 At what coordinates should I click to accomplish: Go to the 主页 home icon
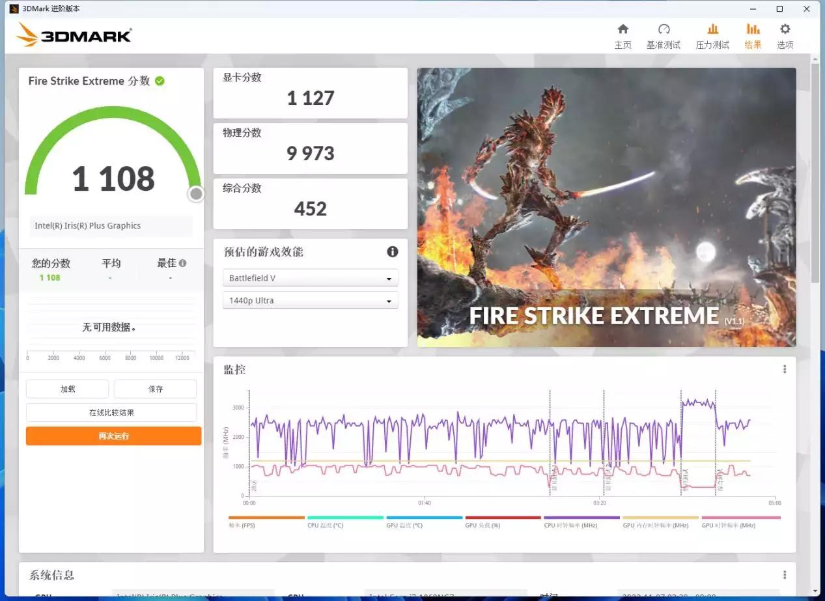[x=622, y=29]
